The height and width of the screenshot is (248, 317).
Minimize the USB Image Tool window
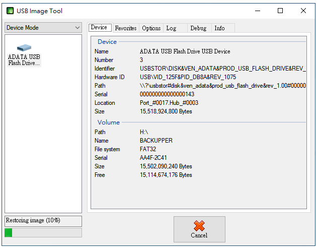pos(258,11)
